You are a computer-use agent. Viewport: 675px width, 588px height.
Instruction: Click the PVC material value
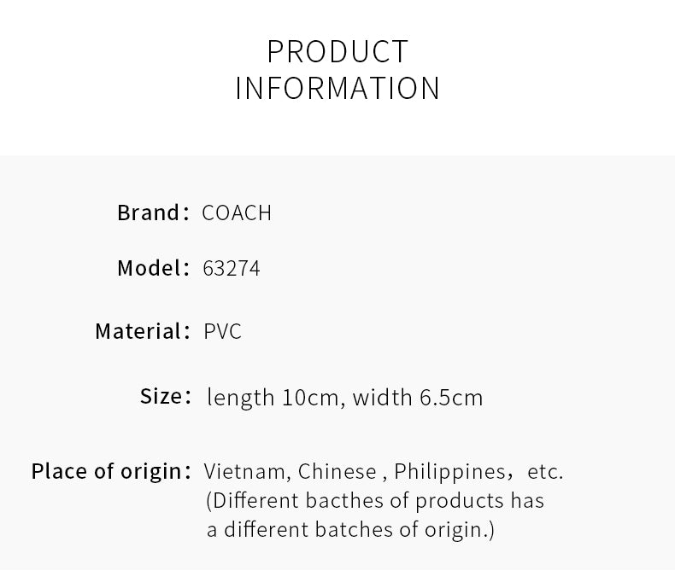[222, 331]
